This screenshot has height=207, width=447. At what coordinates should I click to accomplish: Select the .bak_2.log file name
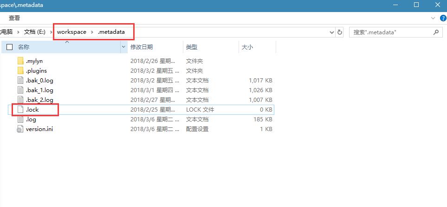pos(39,100)
